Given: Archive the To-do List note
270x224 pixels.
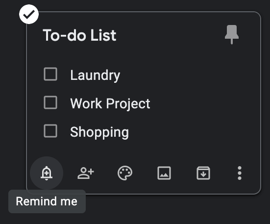Looking at the screenshot, I should (203, 173).
